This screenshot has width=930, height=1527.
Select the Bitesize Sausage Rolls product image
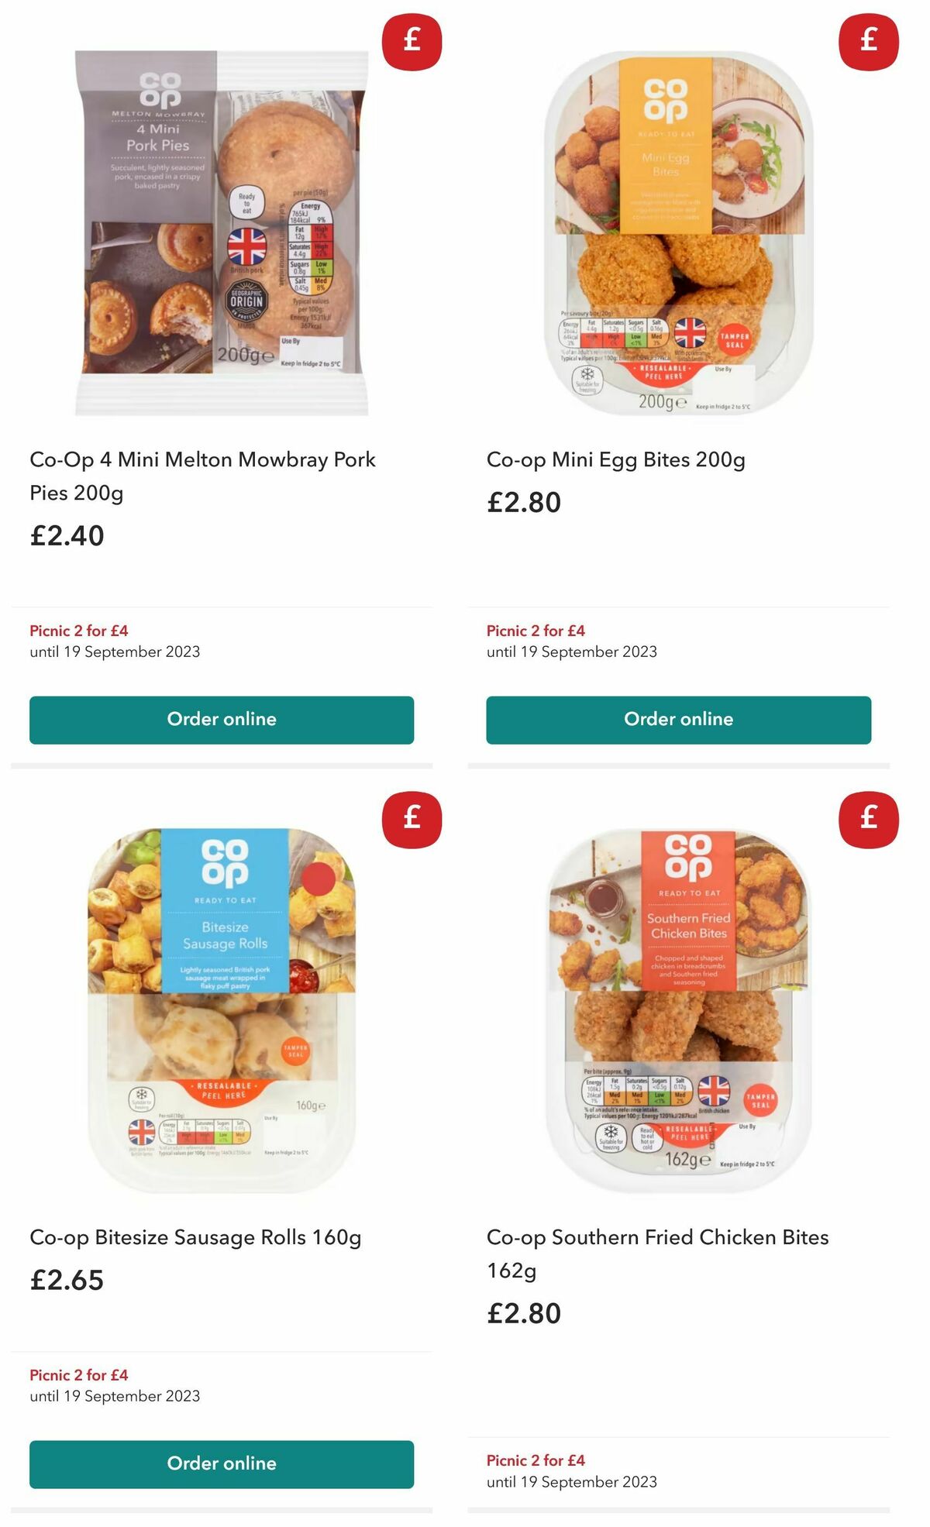[x=221, y=999]
